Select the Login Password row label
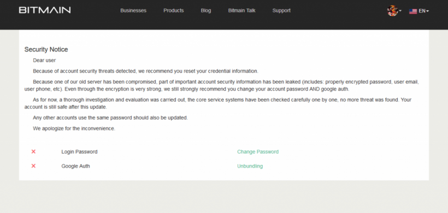The height and width of the screenshot is (213, 448). click(x=79, y=152)
